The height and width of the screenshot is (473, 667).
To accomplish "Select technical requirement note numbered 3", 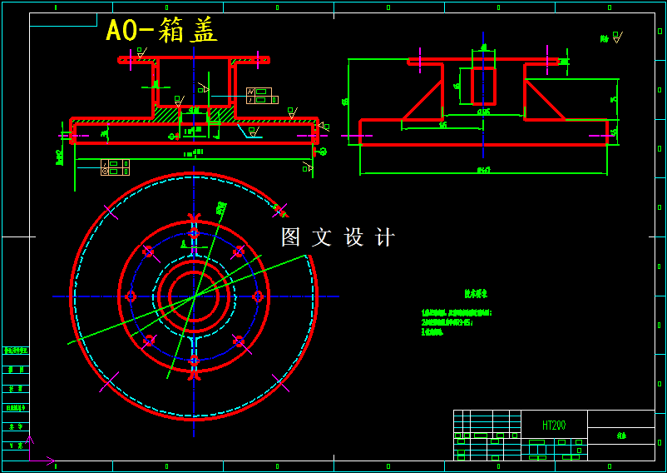I will (x=432, y=332).
